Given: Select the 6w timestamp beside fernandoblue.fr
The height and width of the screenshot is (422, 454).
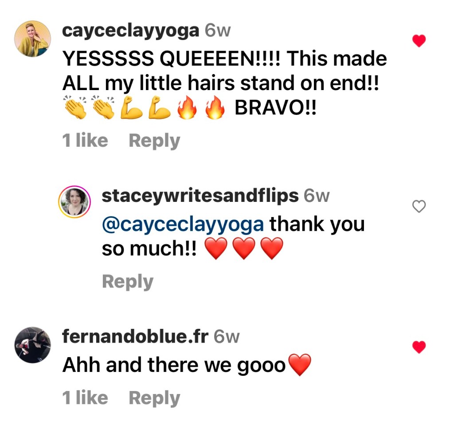Looking at the screenshot, I should [x=227, y=336].
